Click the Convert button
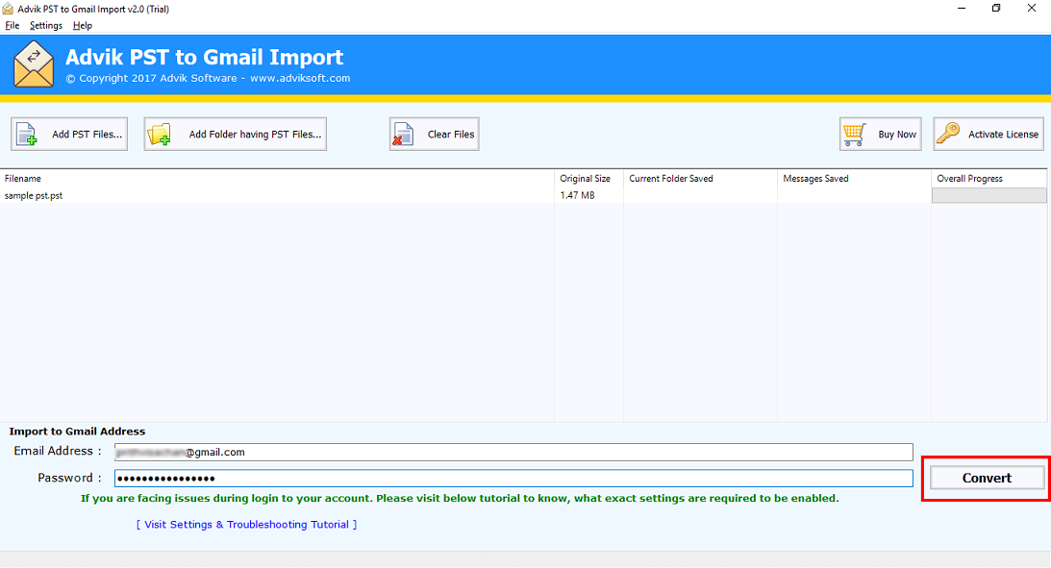1051x568 pixels. [x=986, y=478]
